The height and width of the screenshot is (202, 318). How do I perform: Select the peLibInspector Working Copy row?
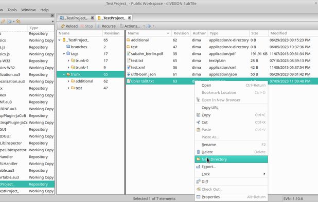(x=27, y=150)
